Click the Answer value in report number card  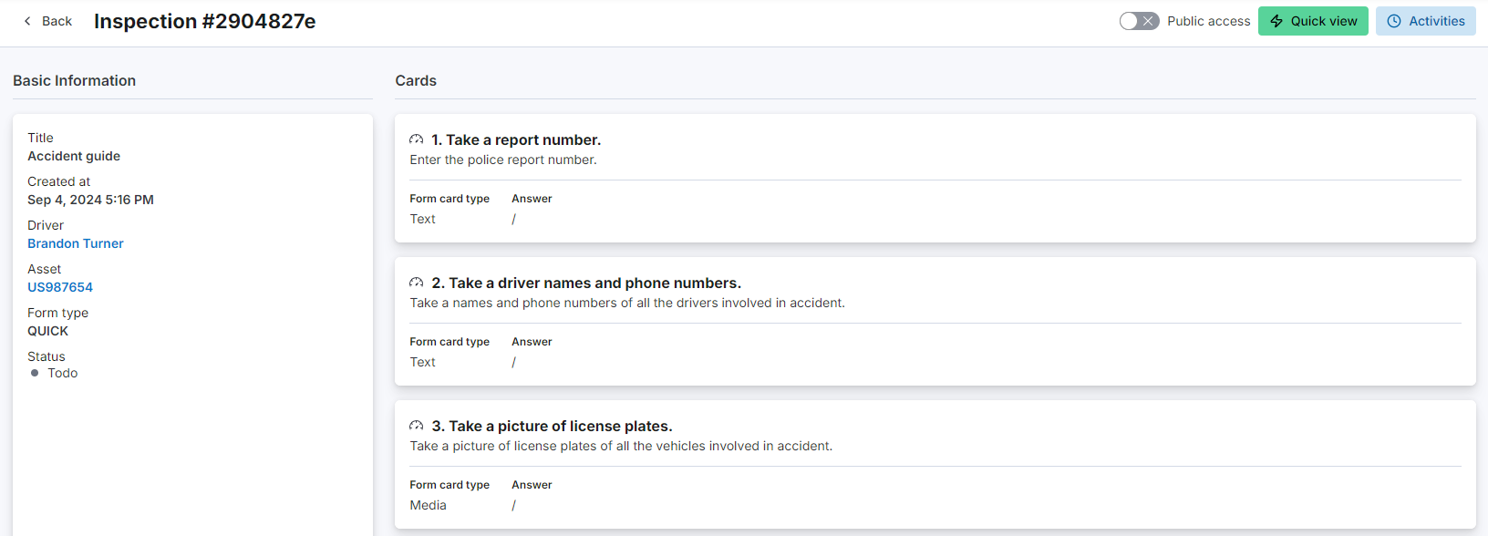click(514, 219)
